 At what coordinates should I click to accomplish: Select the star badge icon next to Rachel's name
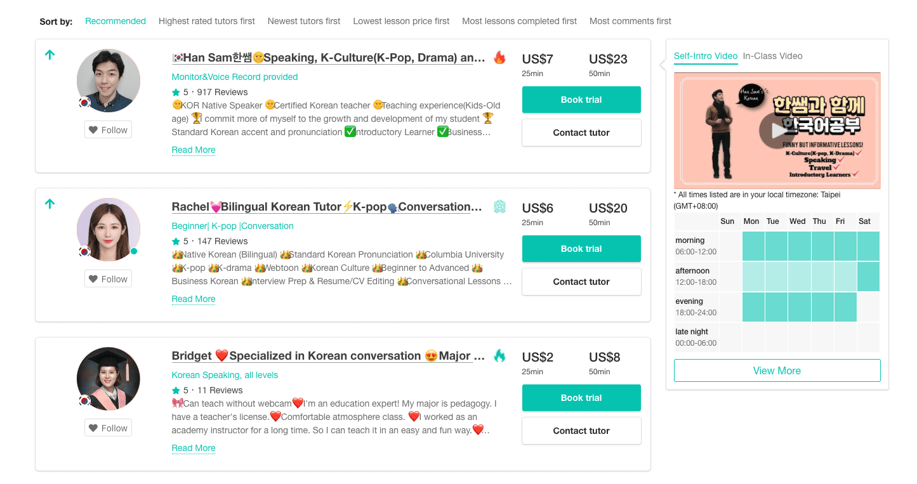(x=499, y=206)
